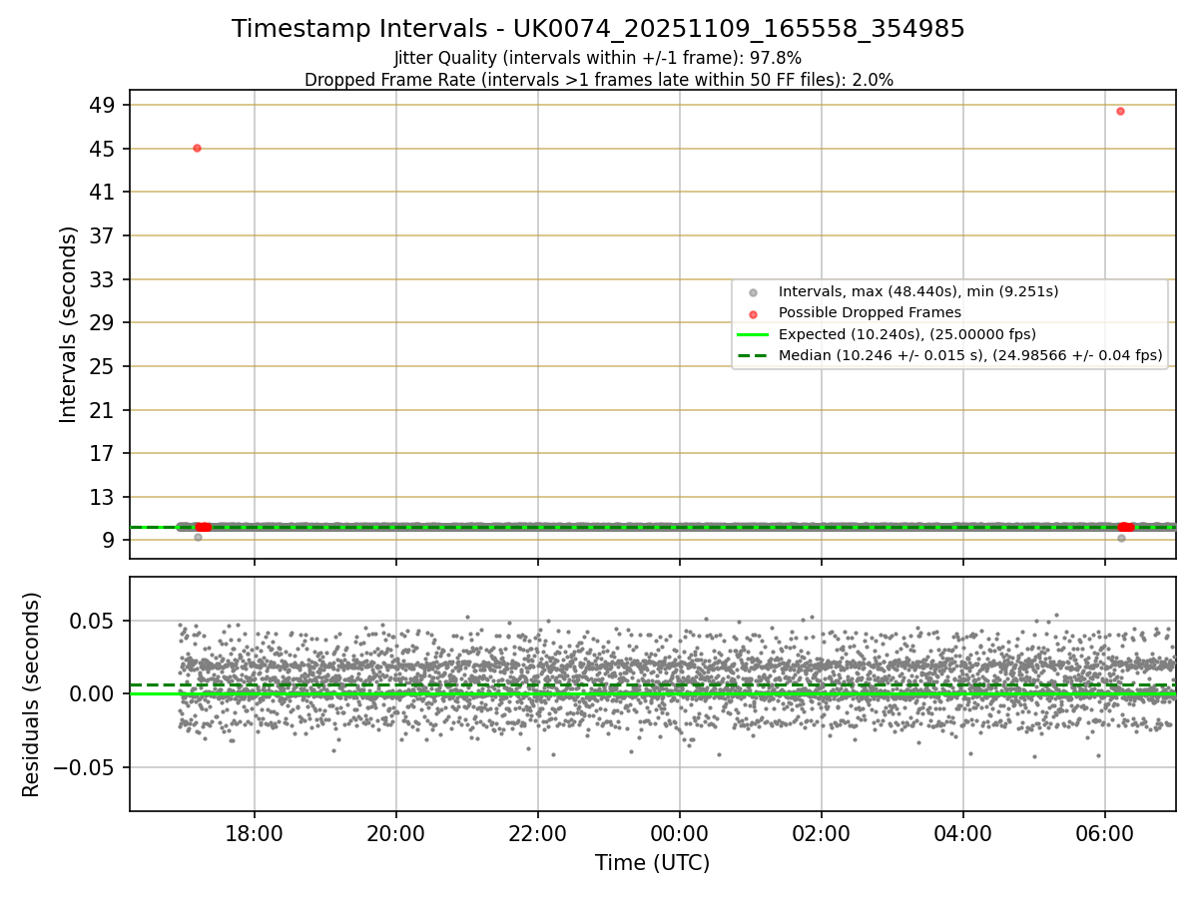1198x898 pixels.
Task: Click the plot title "Timestamp Intervals - UK0074_20251109_165558_354985"
Action: tap(598, 29)
